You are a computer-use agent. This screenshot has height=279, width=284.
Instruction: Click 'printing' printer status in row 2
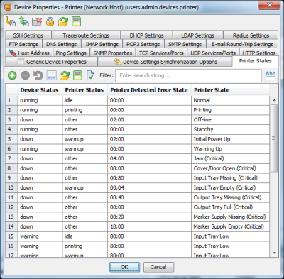click(84, 110)
